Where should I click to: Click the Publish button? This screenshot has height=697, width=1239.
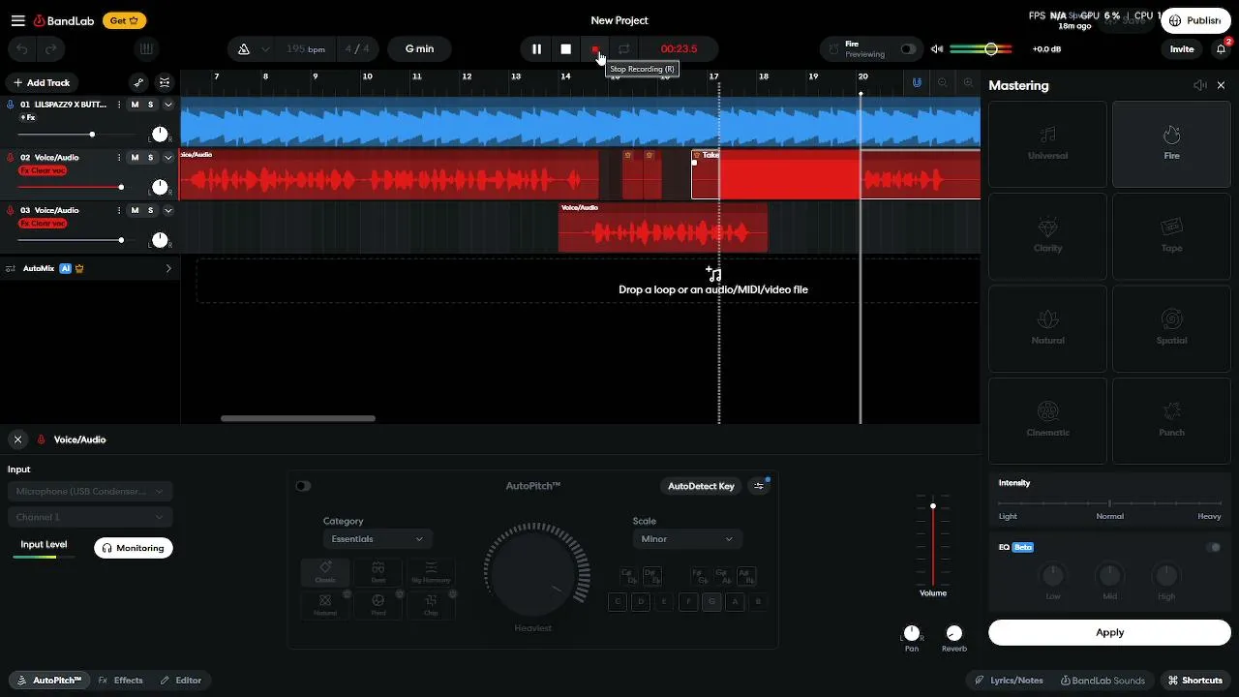click(1196, 20)
